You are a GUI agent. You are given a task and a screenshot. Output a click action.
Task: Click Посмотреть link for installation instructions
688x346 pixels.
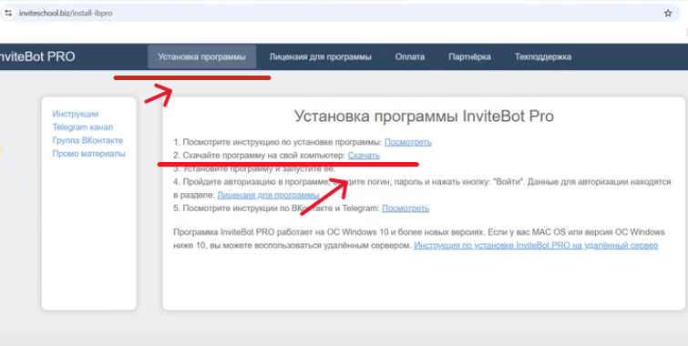click(408, 142)
